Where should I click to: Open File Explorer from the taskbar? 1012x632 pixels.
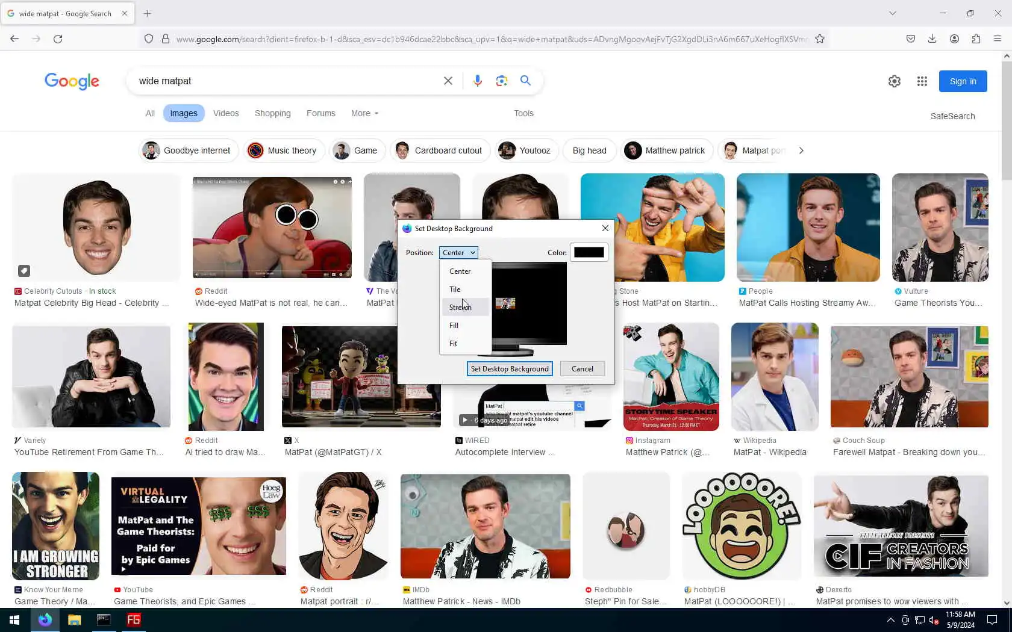(x=74, y=620)
